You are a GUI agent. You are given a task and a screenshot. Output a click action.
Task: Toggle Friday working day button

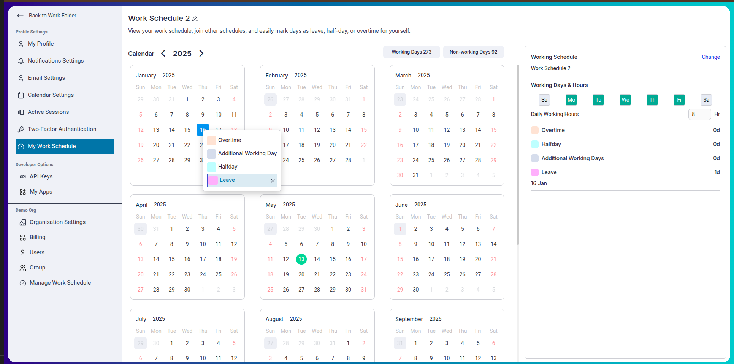pyautogui.click(x=679, y=100)
